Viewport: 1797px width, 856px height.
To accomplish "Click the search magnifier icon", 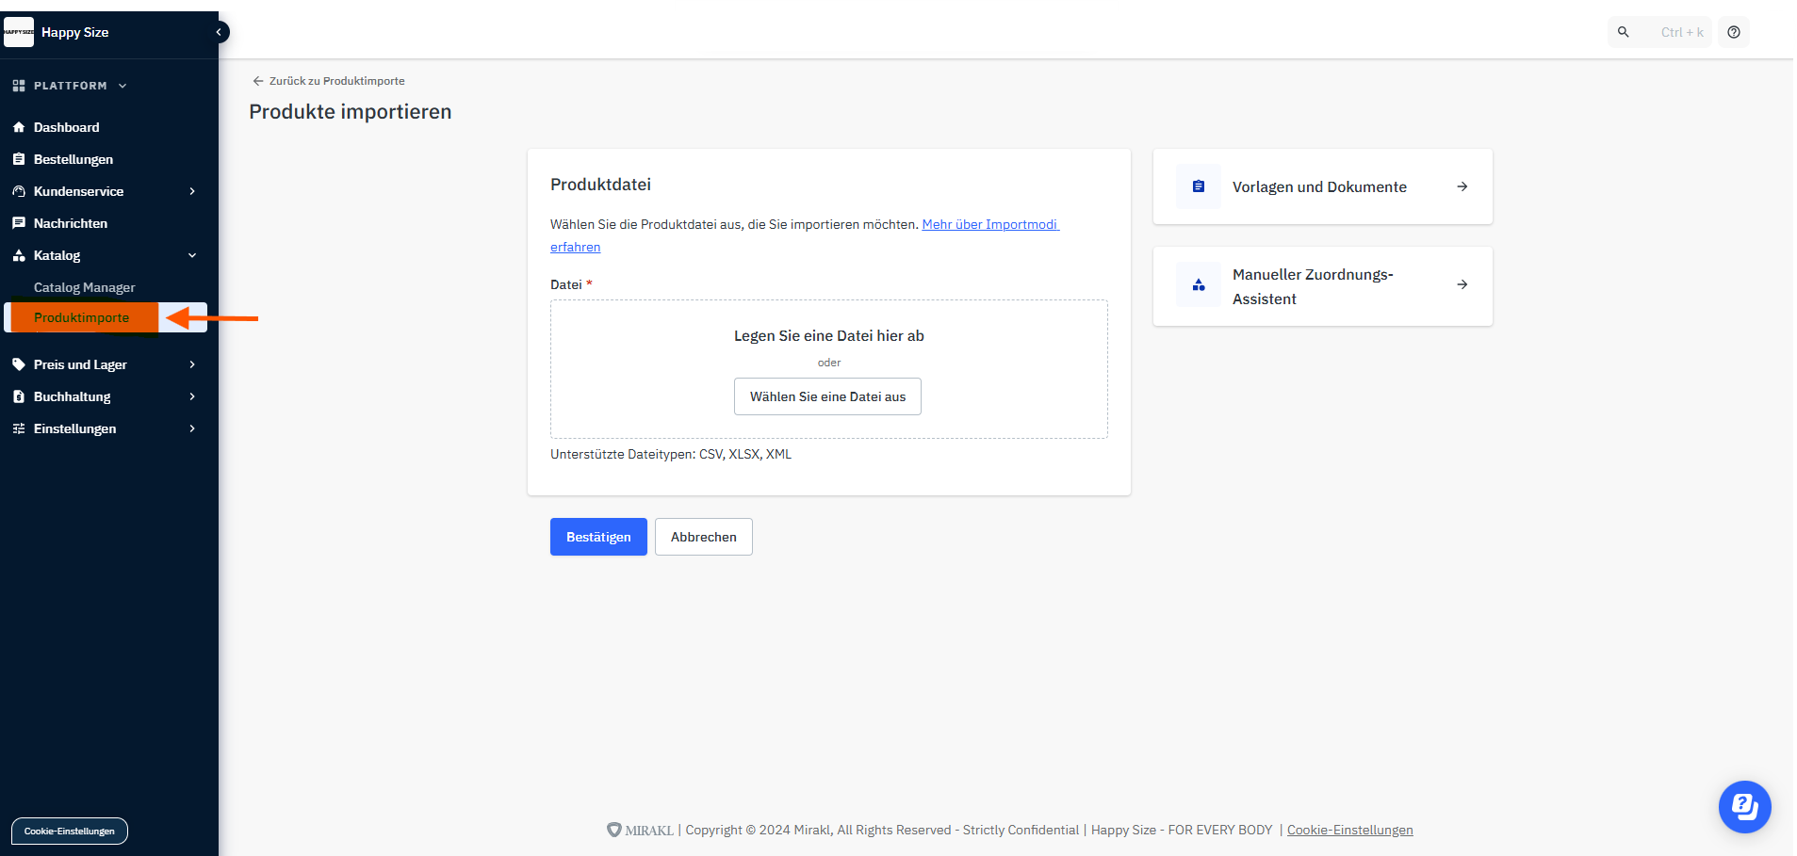I will [x=1623, y=32].
